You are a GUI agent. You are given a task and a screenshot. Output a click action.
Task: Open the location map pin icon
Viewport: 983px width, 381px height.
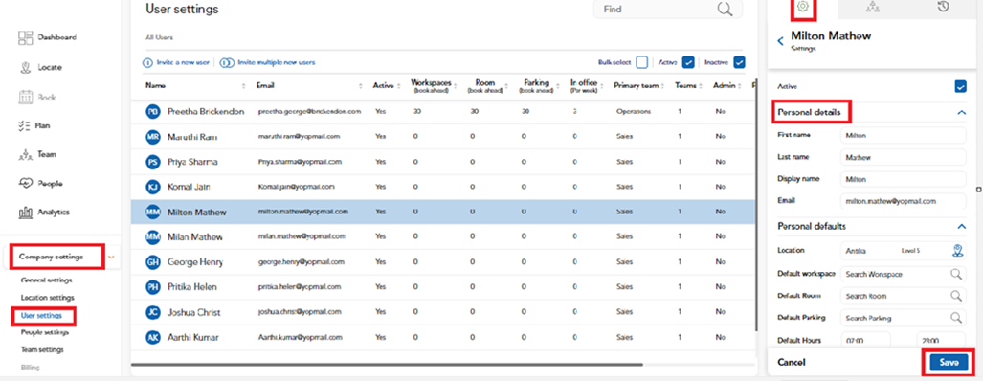click(x=957, y=251)
